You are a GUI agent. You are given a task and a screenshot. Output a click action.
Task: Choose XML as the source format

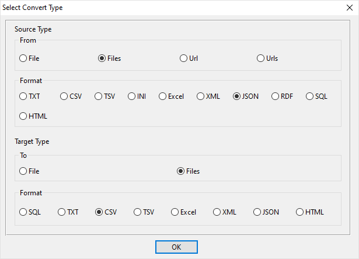tap(200, 96)
